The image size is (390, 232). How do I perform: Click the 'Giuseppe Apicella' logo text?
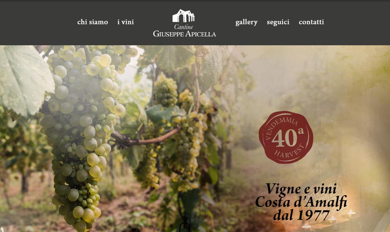click(x=184, y=33)
